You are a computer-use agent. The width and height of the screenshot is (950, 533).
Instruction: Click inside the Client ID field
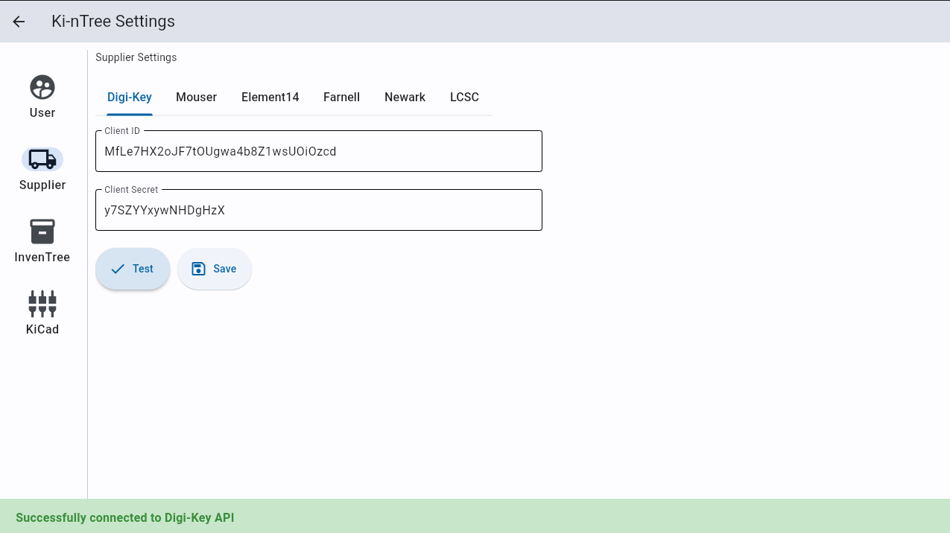tap(319, 151)
